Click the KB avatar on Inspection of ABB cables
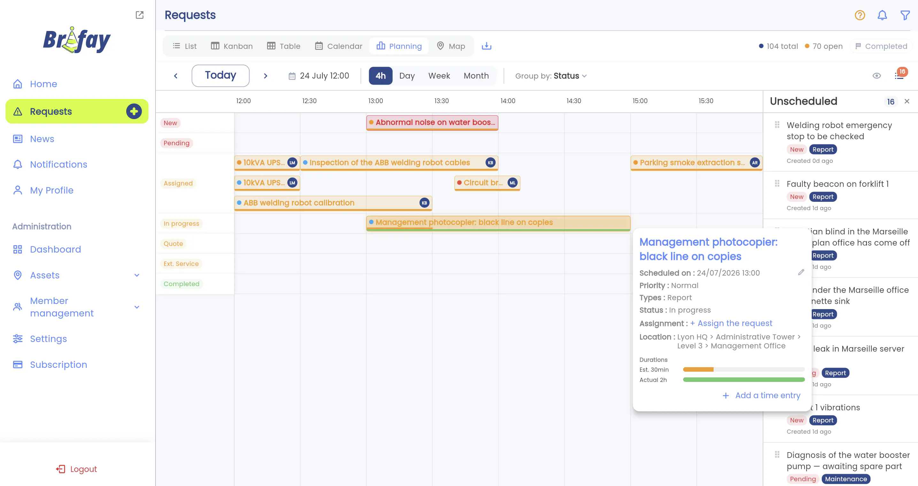This screenshot has width=918, height=486. point(490,163)
